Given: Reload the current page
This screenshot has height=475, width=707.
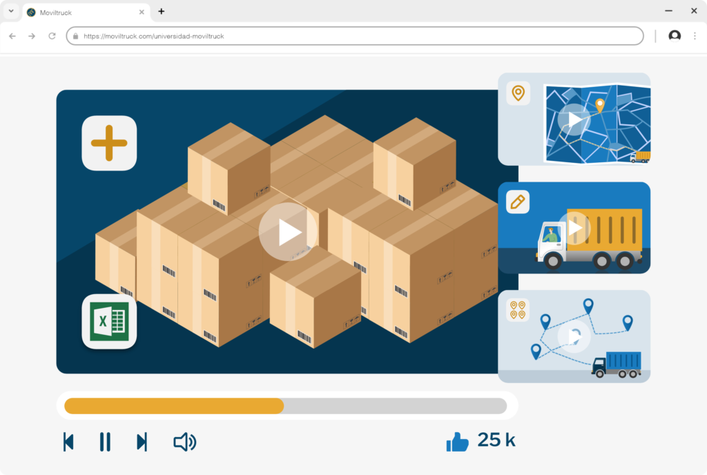Looking at the screenshot, I should (52, 36).
